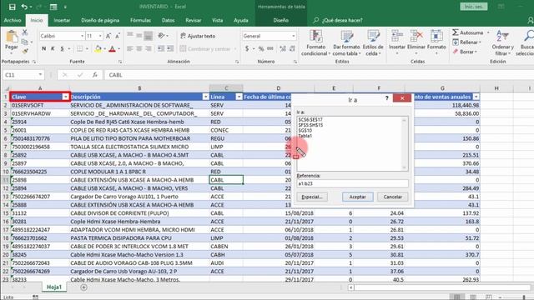Select Tabla1 in the Ir a list

[305, 136]
